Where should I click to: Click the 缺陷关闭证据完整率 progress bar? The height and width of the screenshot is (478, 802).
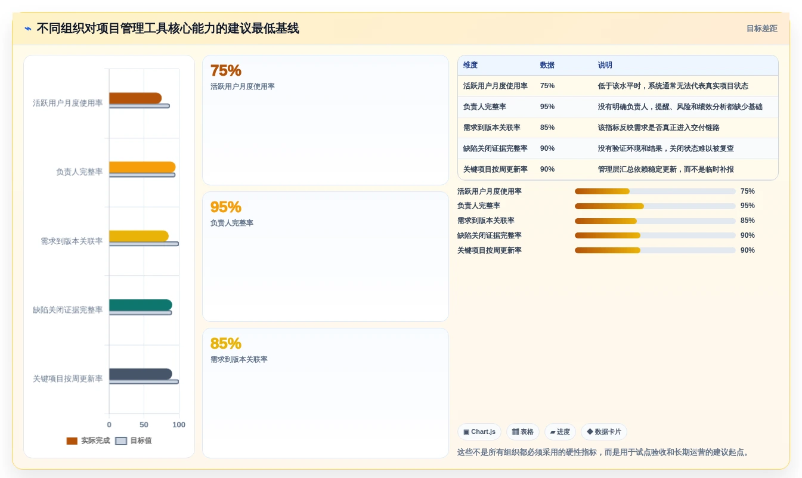click(x=655, y=235)
